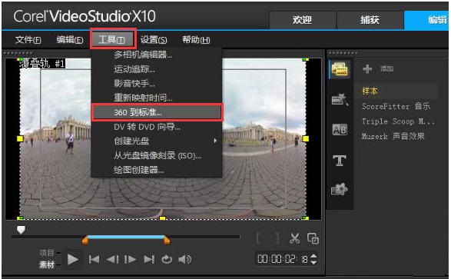Expand the 创建光盘 submenu
The width and height of the screenshot is (451, 279).
[157, 141]
